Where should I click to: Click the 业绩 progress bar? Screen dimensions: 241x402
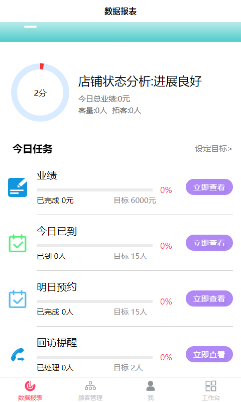(x=94, y=190)
